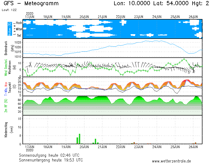Click the "Sonnenuntergang heute 19:53 UTC" line
The width and height of the screenshot is (209, 163).
point(51,160)
